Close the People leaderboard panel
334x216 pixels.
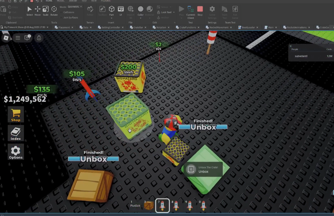click(x=290, y=46)
